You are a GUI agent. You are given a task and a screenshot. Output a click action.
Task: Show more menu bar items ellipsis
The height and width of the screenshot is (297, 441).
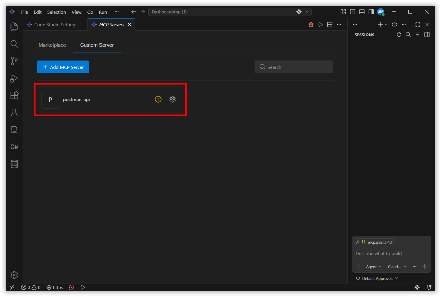click(117, 12)
